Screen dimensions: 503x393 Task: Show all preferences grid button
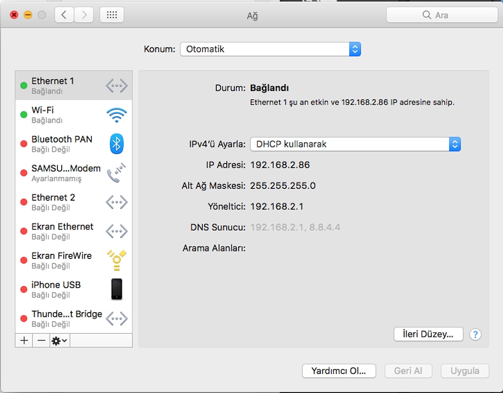pyautogui.click(x=111, y=15)
